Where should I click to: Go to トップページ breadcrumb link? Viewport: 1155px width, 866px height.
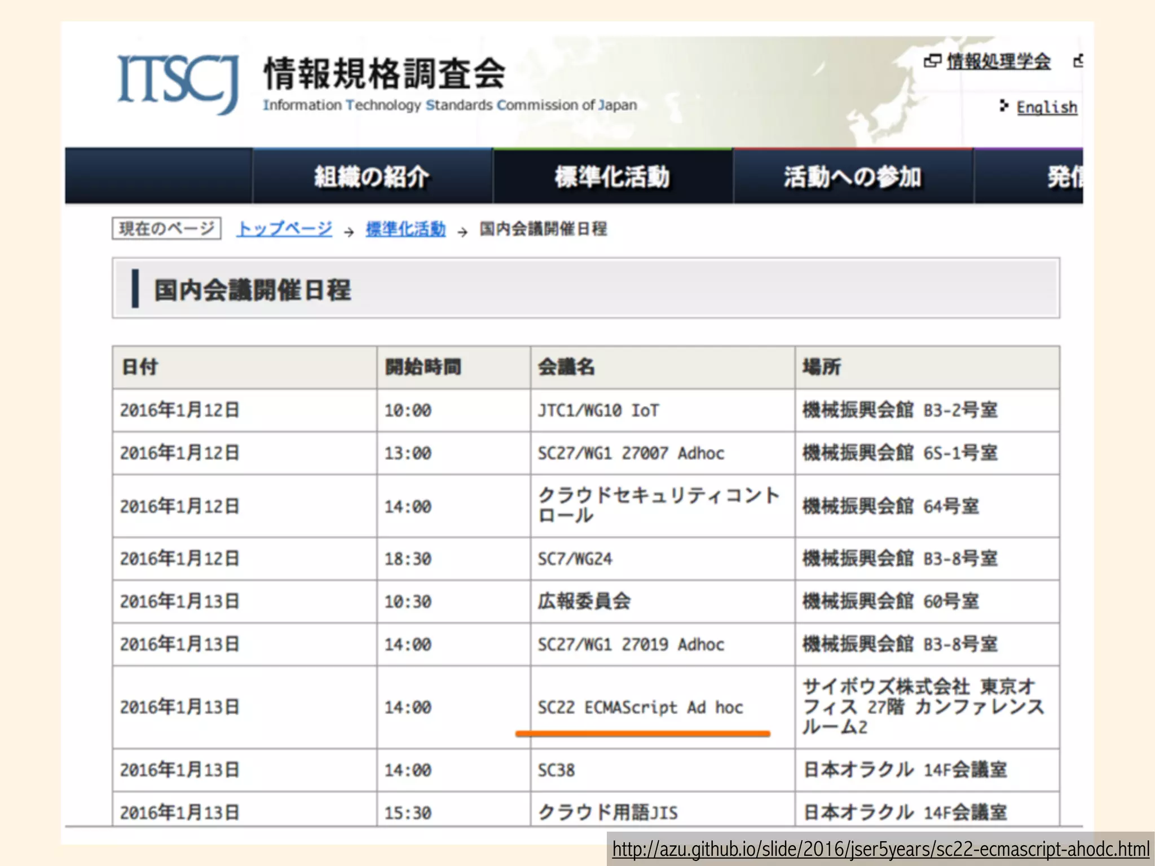click(x=284, y=229)
